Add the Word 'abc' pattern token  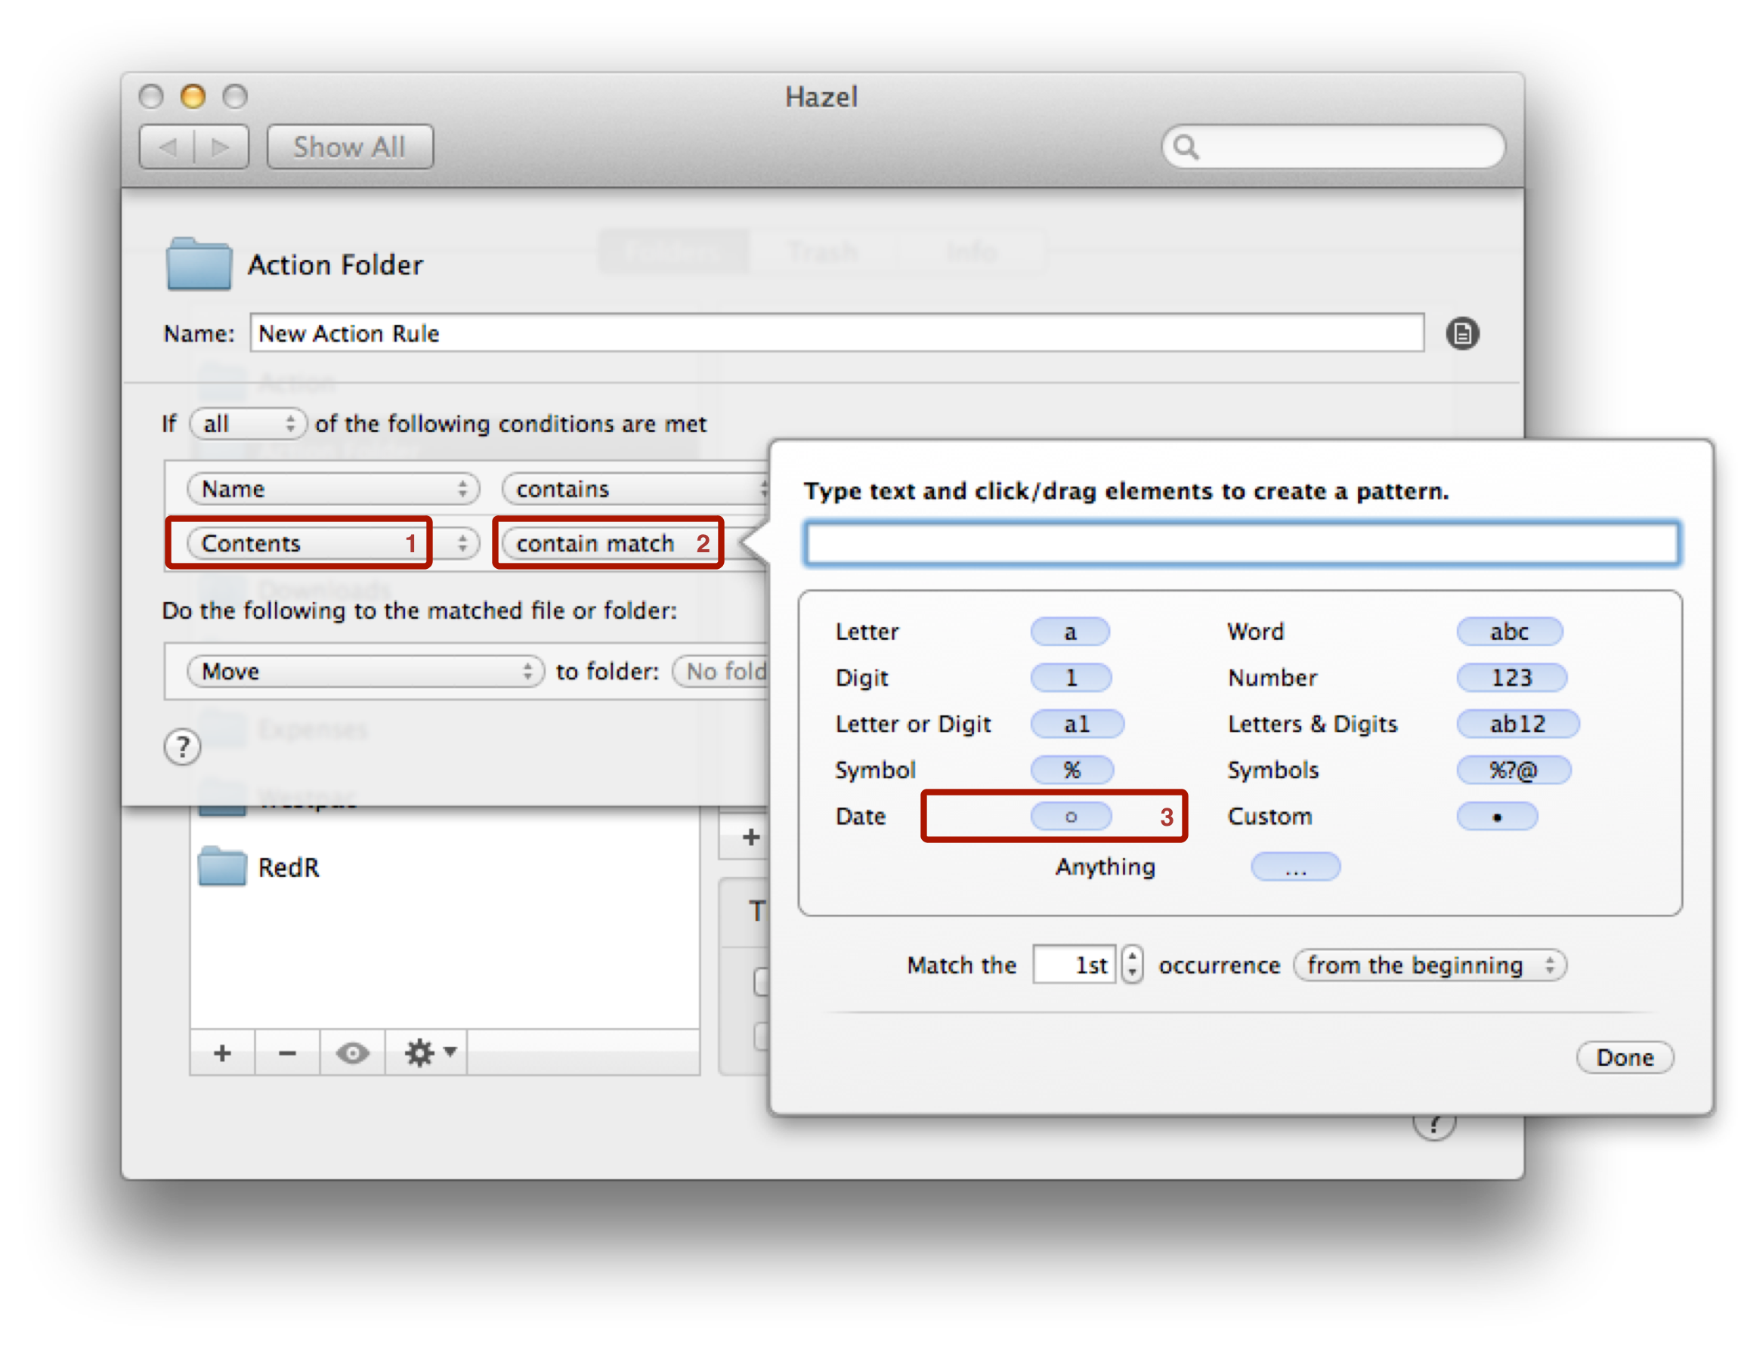pos(1509,632)
